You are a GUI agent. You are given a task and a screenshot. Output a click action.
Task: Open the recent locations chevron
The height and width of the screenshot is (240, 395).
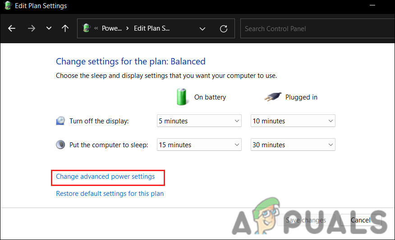tap(49, 28)
